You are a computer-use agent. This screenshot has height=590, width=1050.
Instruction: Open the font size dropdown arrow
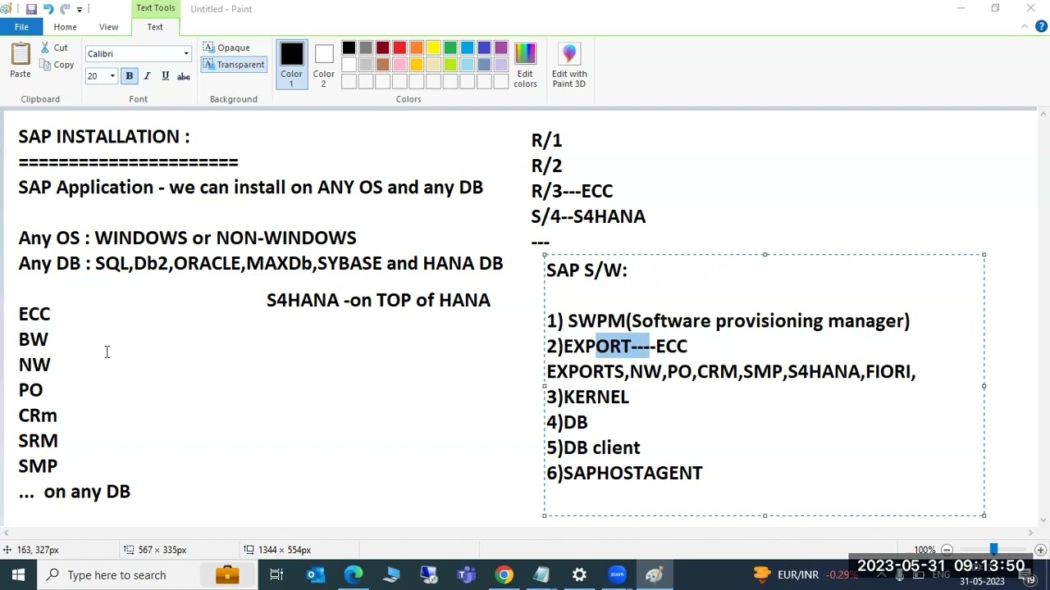112,76
